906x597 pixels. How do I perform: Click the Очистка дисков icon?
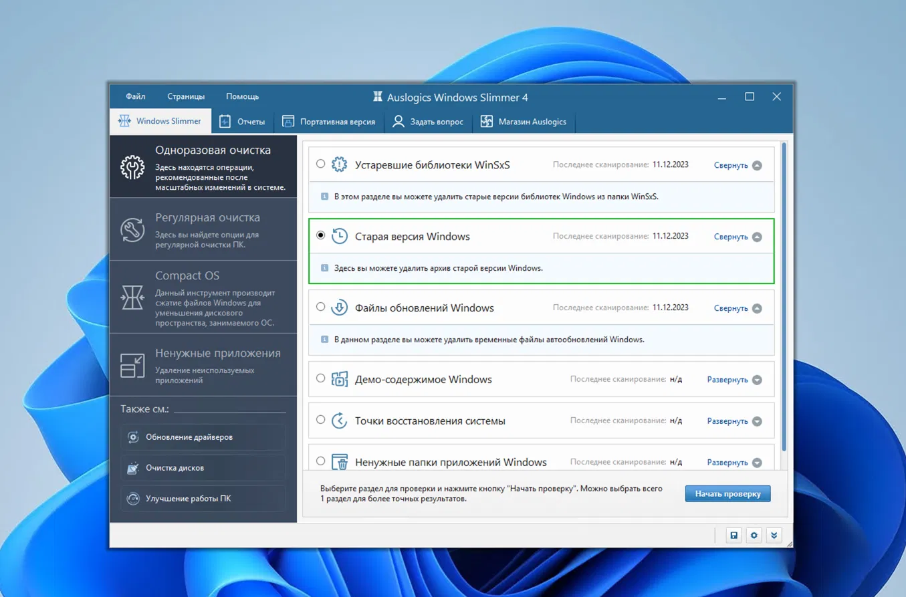[133, 468]
